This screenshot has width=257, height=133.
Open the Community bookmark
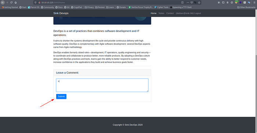(47, 7)
